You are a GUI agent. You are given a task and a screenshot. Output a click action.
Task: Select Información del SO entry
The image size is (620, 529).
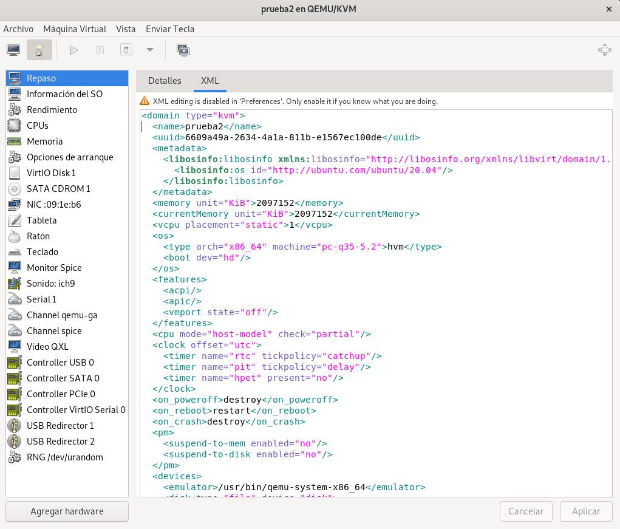click(67, 94)
